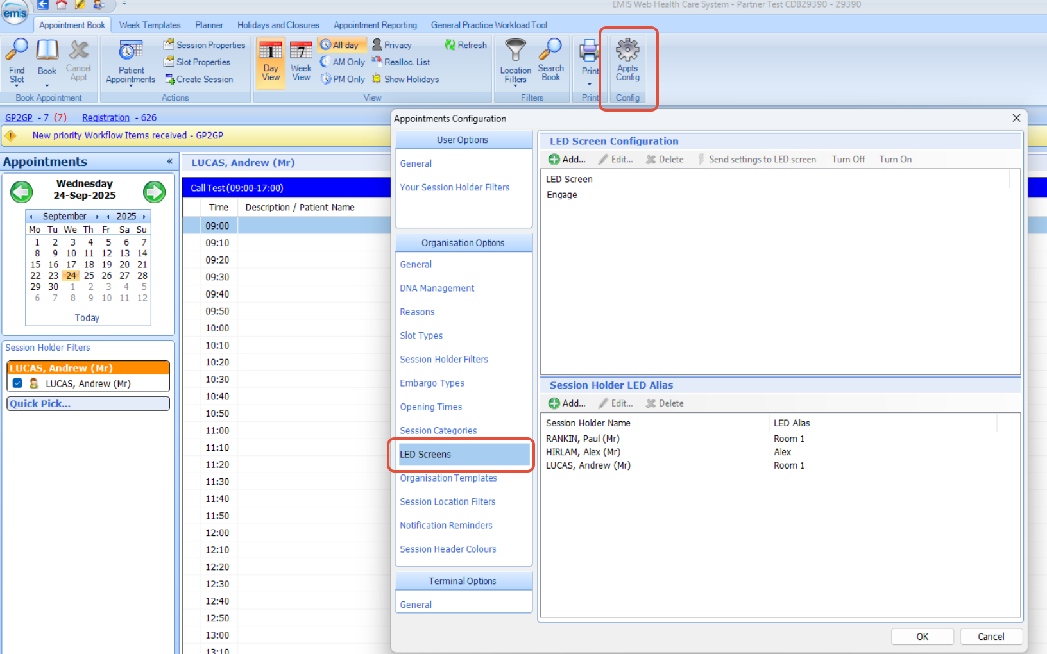Go to next month in the calendar header
The height and width of the screenshot is (654, 1047).
(98, 217)
